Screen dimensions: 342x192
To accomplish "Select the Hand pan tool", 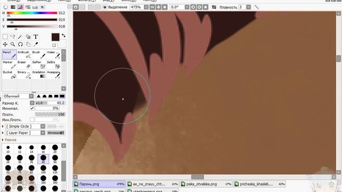I will (28, 44).
